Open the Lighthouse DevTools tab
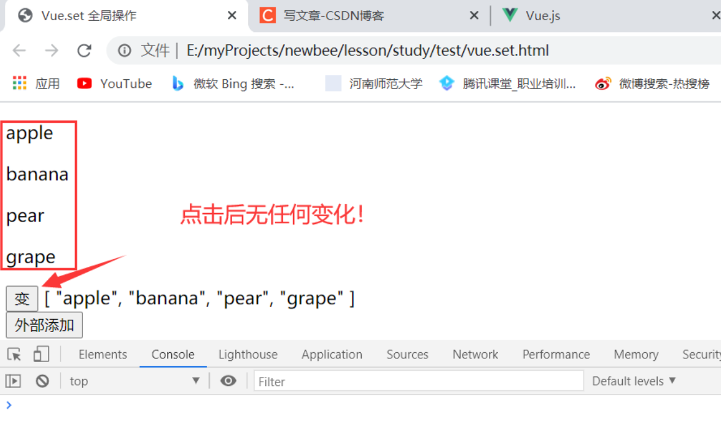This screenshot has height=429, width=721. pos(248,354)
